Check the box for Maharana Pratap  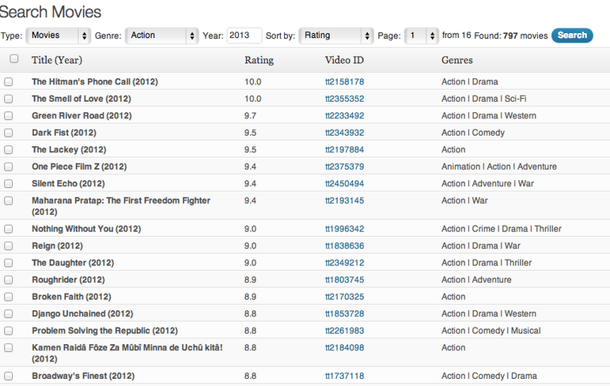pos(8,200)
